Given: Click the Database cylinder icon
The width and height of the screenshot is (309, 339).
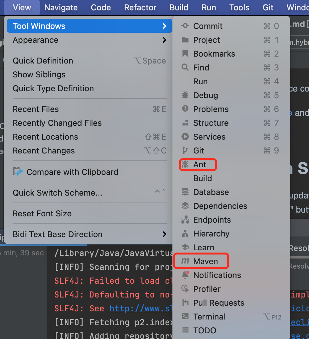Looking at the screenshot, I should 185,192.
